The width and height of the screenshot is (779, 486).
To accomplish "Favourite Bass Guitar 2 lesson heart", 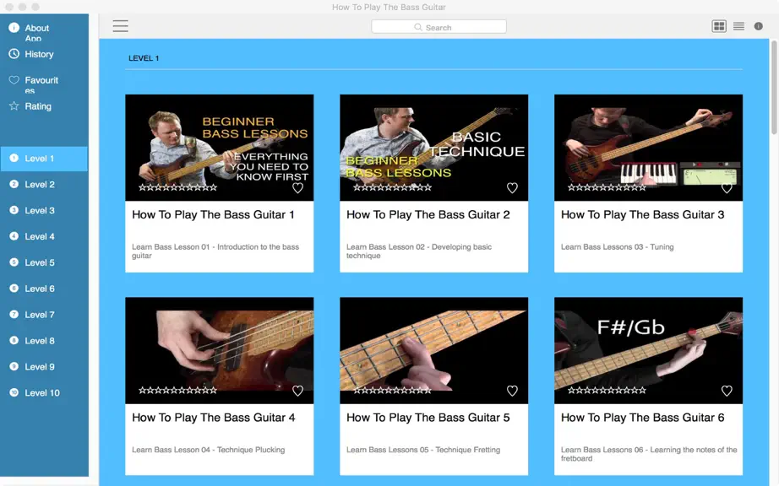I will pos(512,188).
